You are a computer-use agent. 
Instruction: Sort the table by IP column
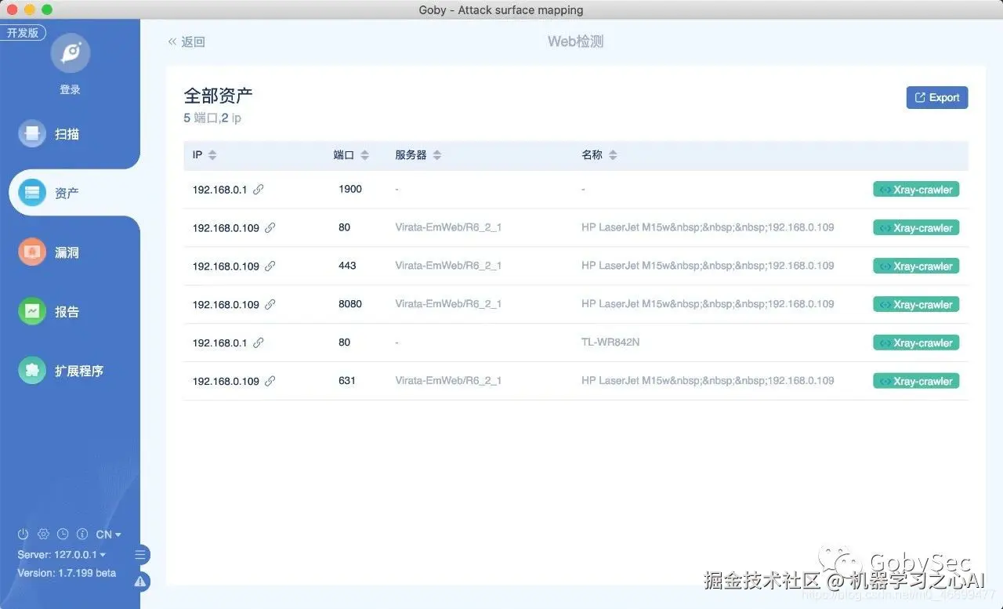coord(212,155)
